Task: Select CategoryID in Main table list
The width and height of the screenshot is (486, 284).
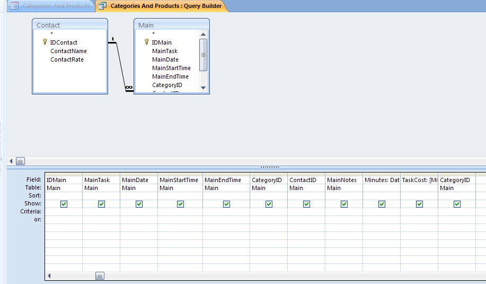Action: pos(167,85)
